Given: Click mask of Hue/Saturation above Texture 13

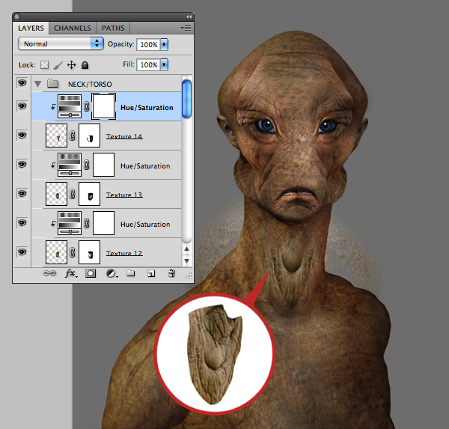Looking at the screenshot, I should (103, 165).
